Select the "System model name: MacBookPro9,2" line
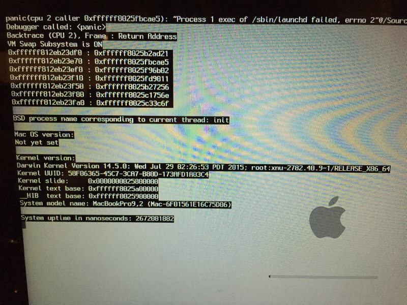The image size is (407, 305). (125, 204)
